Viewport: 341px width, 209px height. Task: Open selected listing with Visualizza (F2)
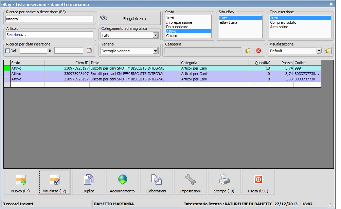55,182
